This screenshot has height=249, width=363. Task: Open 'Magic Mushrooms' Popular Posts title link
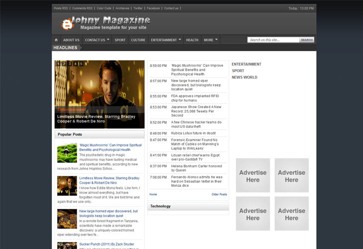(x=110, y=147)
